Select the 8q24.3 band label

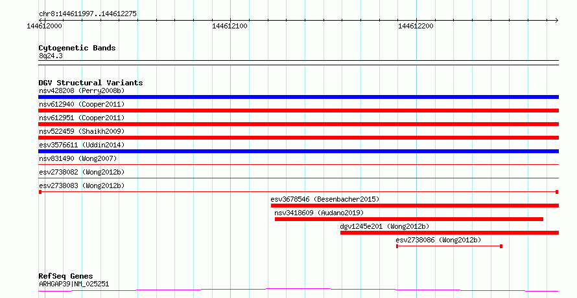(51, 56)
